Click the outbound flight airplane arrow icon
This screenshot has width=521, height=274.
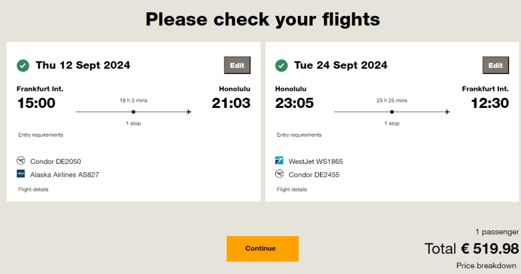pyautogui.click(x=189, y=112)
